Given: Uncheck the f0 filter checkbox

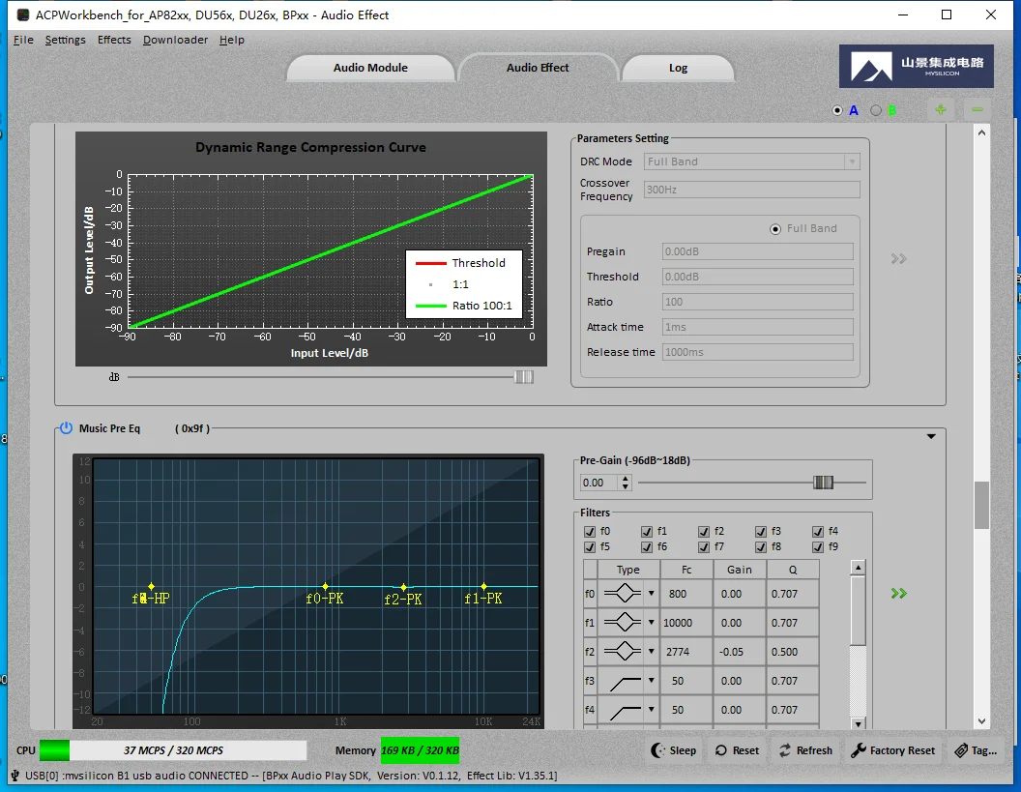Looking at the screenshot, I should pyautogui.click(x=590, y=531).
